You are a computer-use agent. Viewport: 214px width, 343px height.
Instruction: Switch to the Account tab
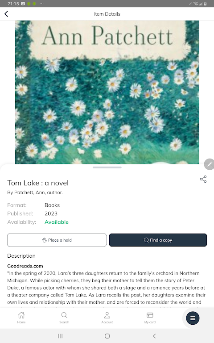click(x=107, y=318)
